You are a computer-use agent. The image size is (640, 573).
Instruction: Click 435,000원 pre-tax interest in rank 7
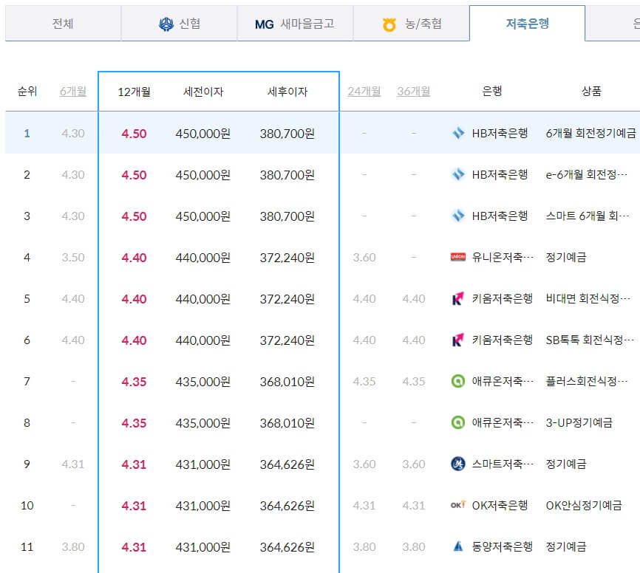point(203,382)
